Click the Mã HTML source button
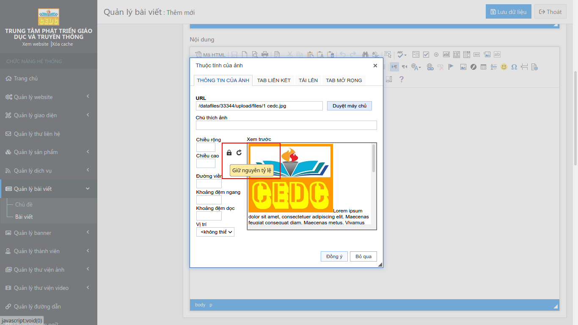The width and height of the screenshot is (578, 325). [210, 55]
